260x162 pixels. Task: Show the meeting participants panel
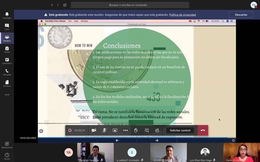157,130
